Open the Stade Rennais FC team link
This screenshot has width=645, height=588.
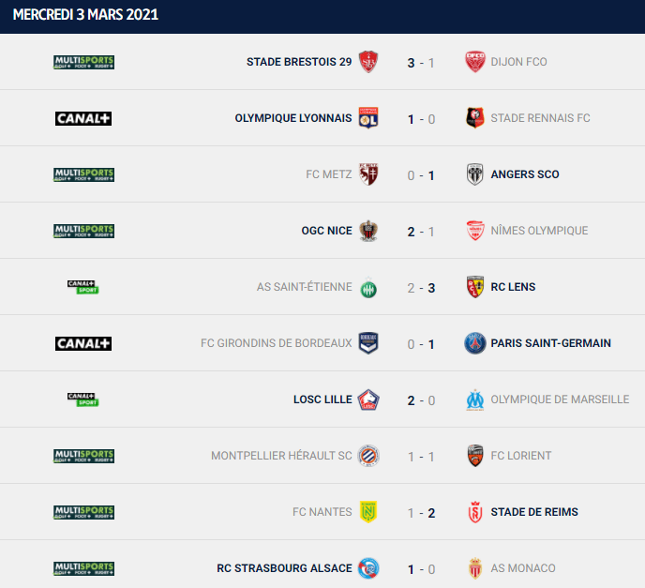tap(540, 118)
